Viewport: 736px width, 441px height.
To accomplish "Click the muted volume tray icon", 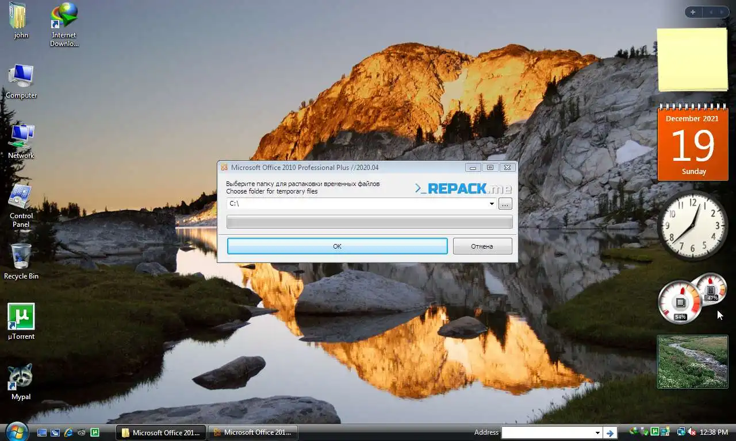I will [692, 432].
